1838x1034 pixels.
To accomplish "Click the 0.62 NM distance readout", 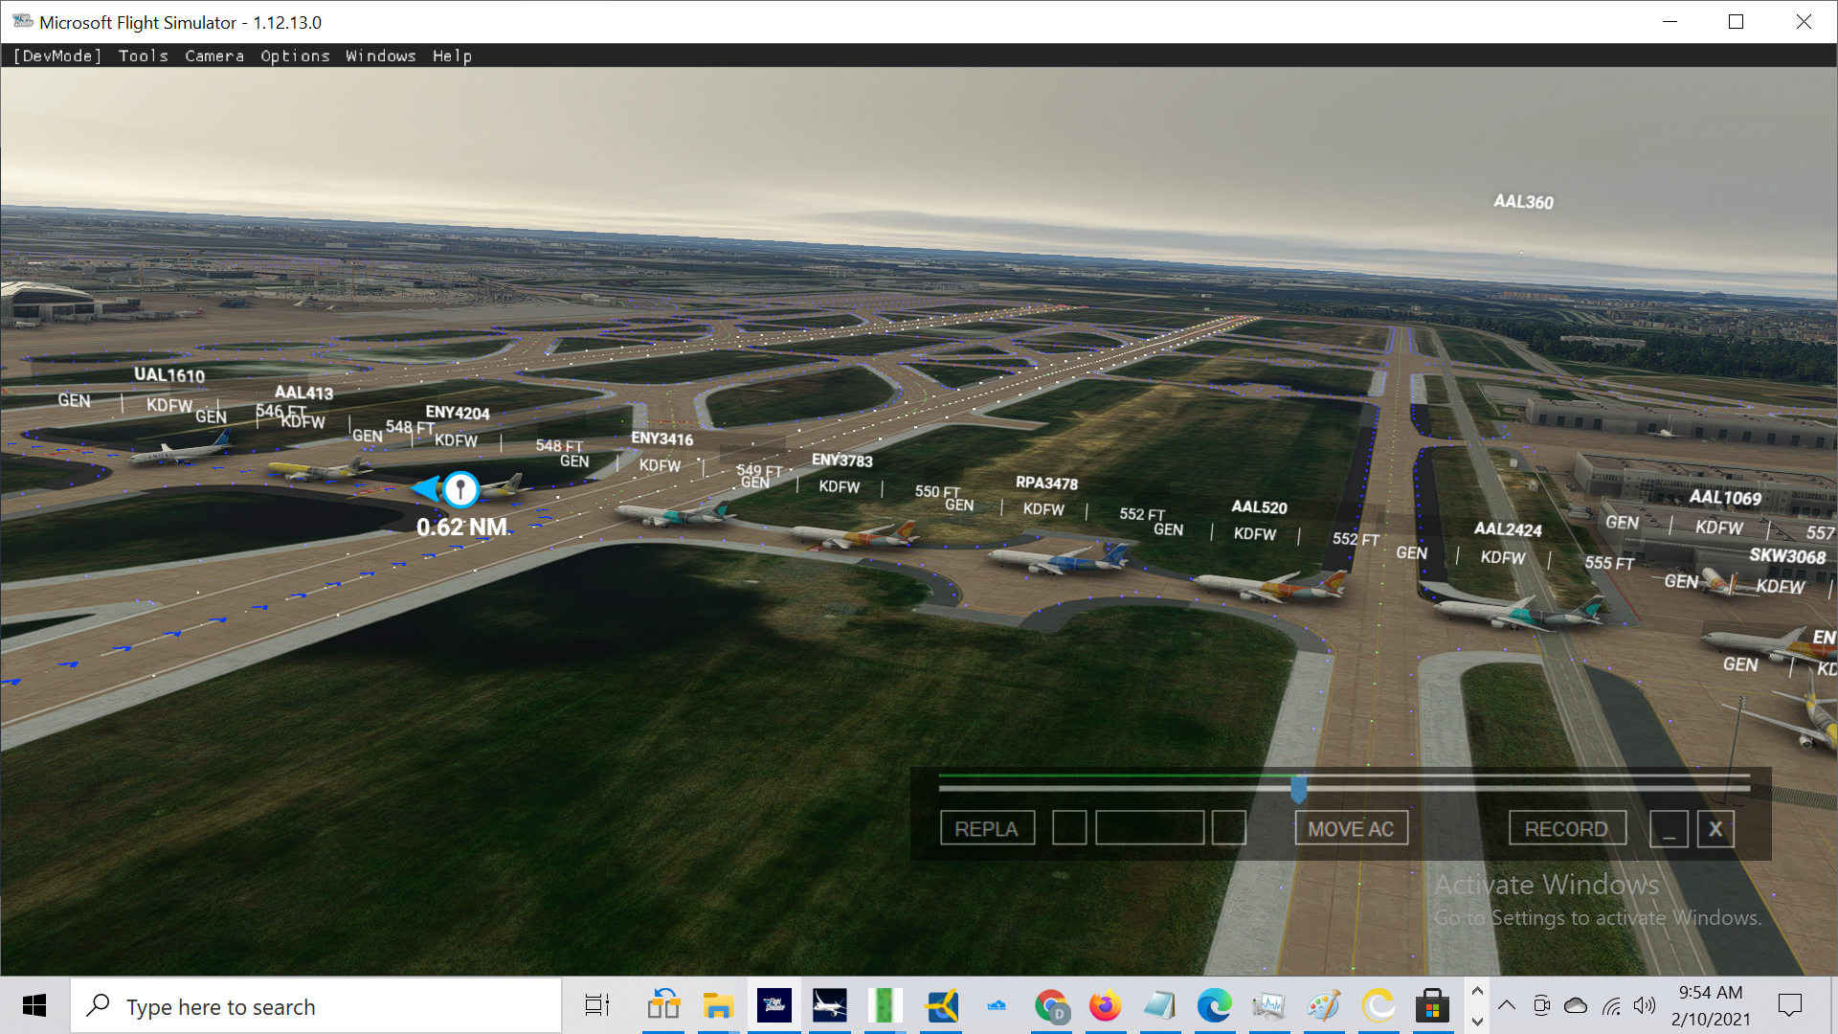I will pyautogui.click(x=463, y=528).
